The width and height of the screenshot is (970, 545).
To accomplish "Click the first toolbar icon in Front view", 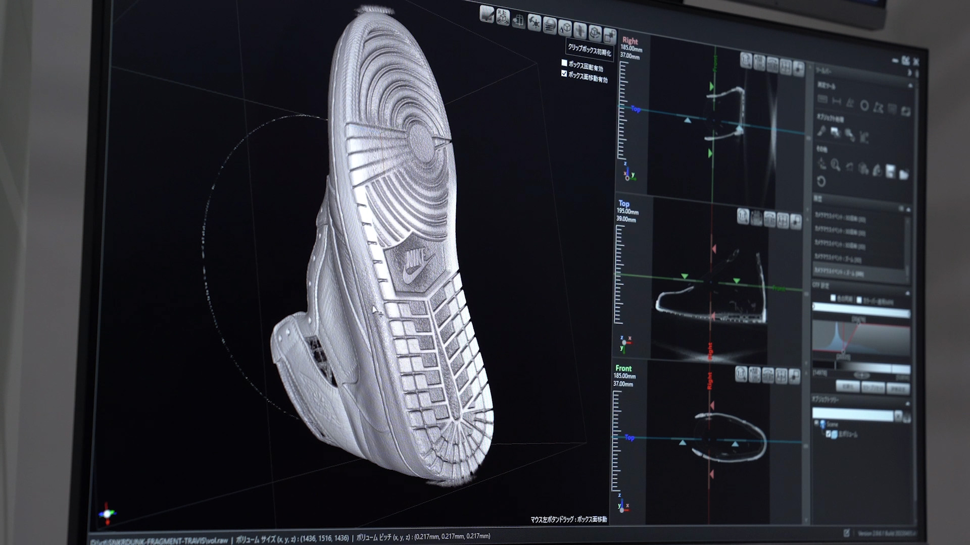I will click(741, 373).
